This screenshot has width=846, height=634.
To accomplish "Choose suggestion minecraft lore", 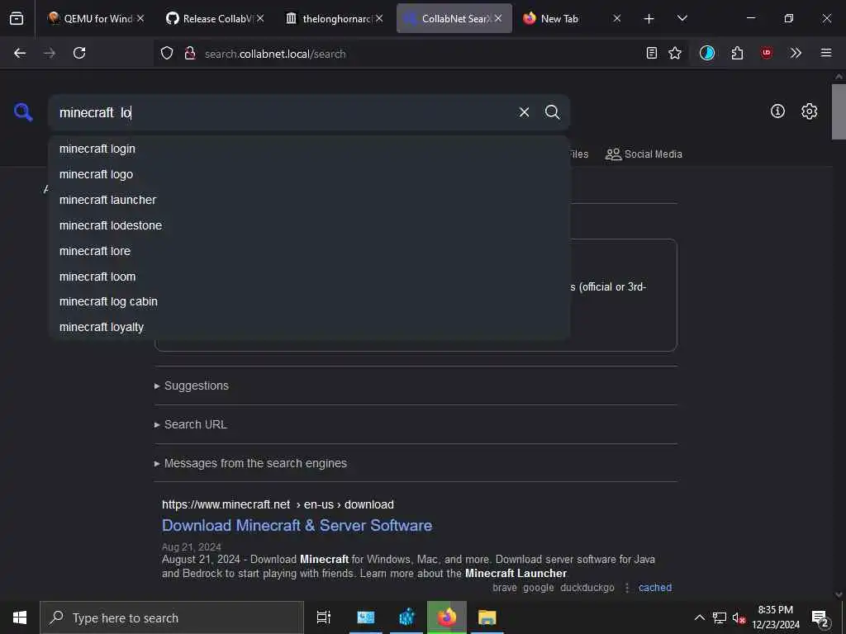I will coord(309,251).
